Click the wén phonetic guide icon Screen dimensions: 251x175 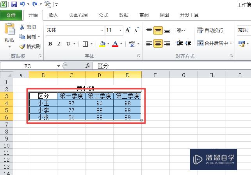(132, 44)
